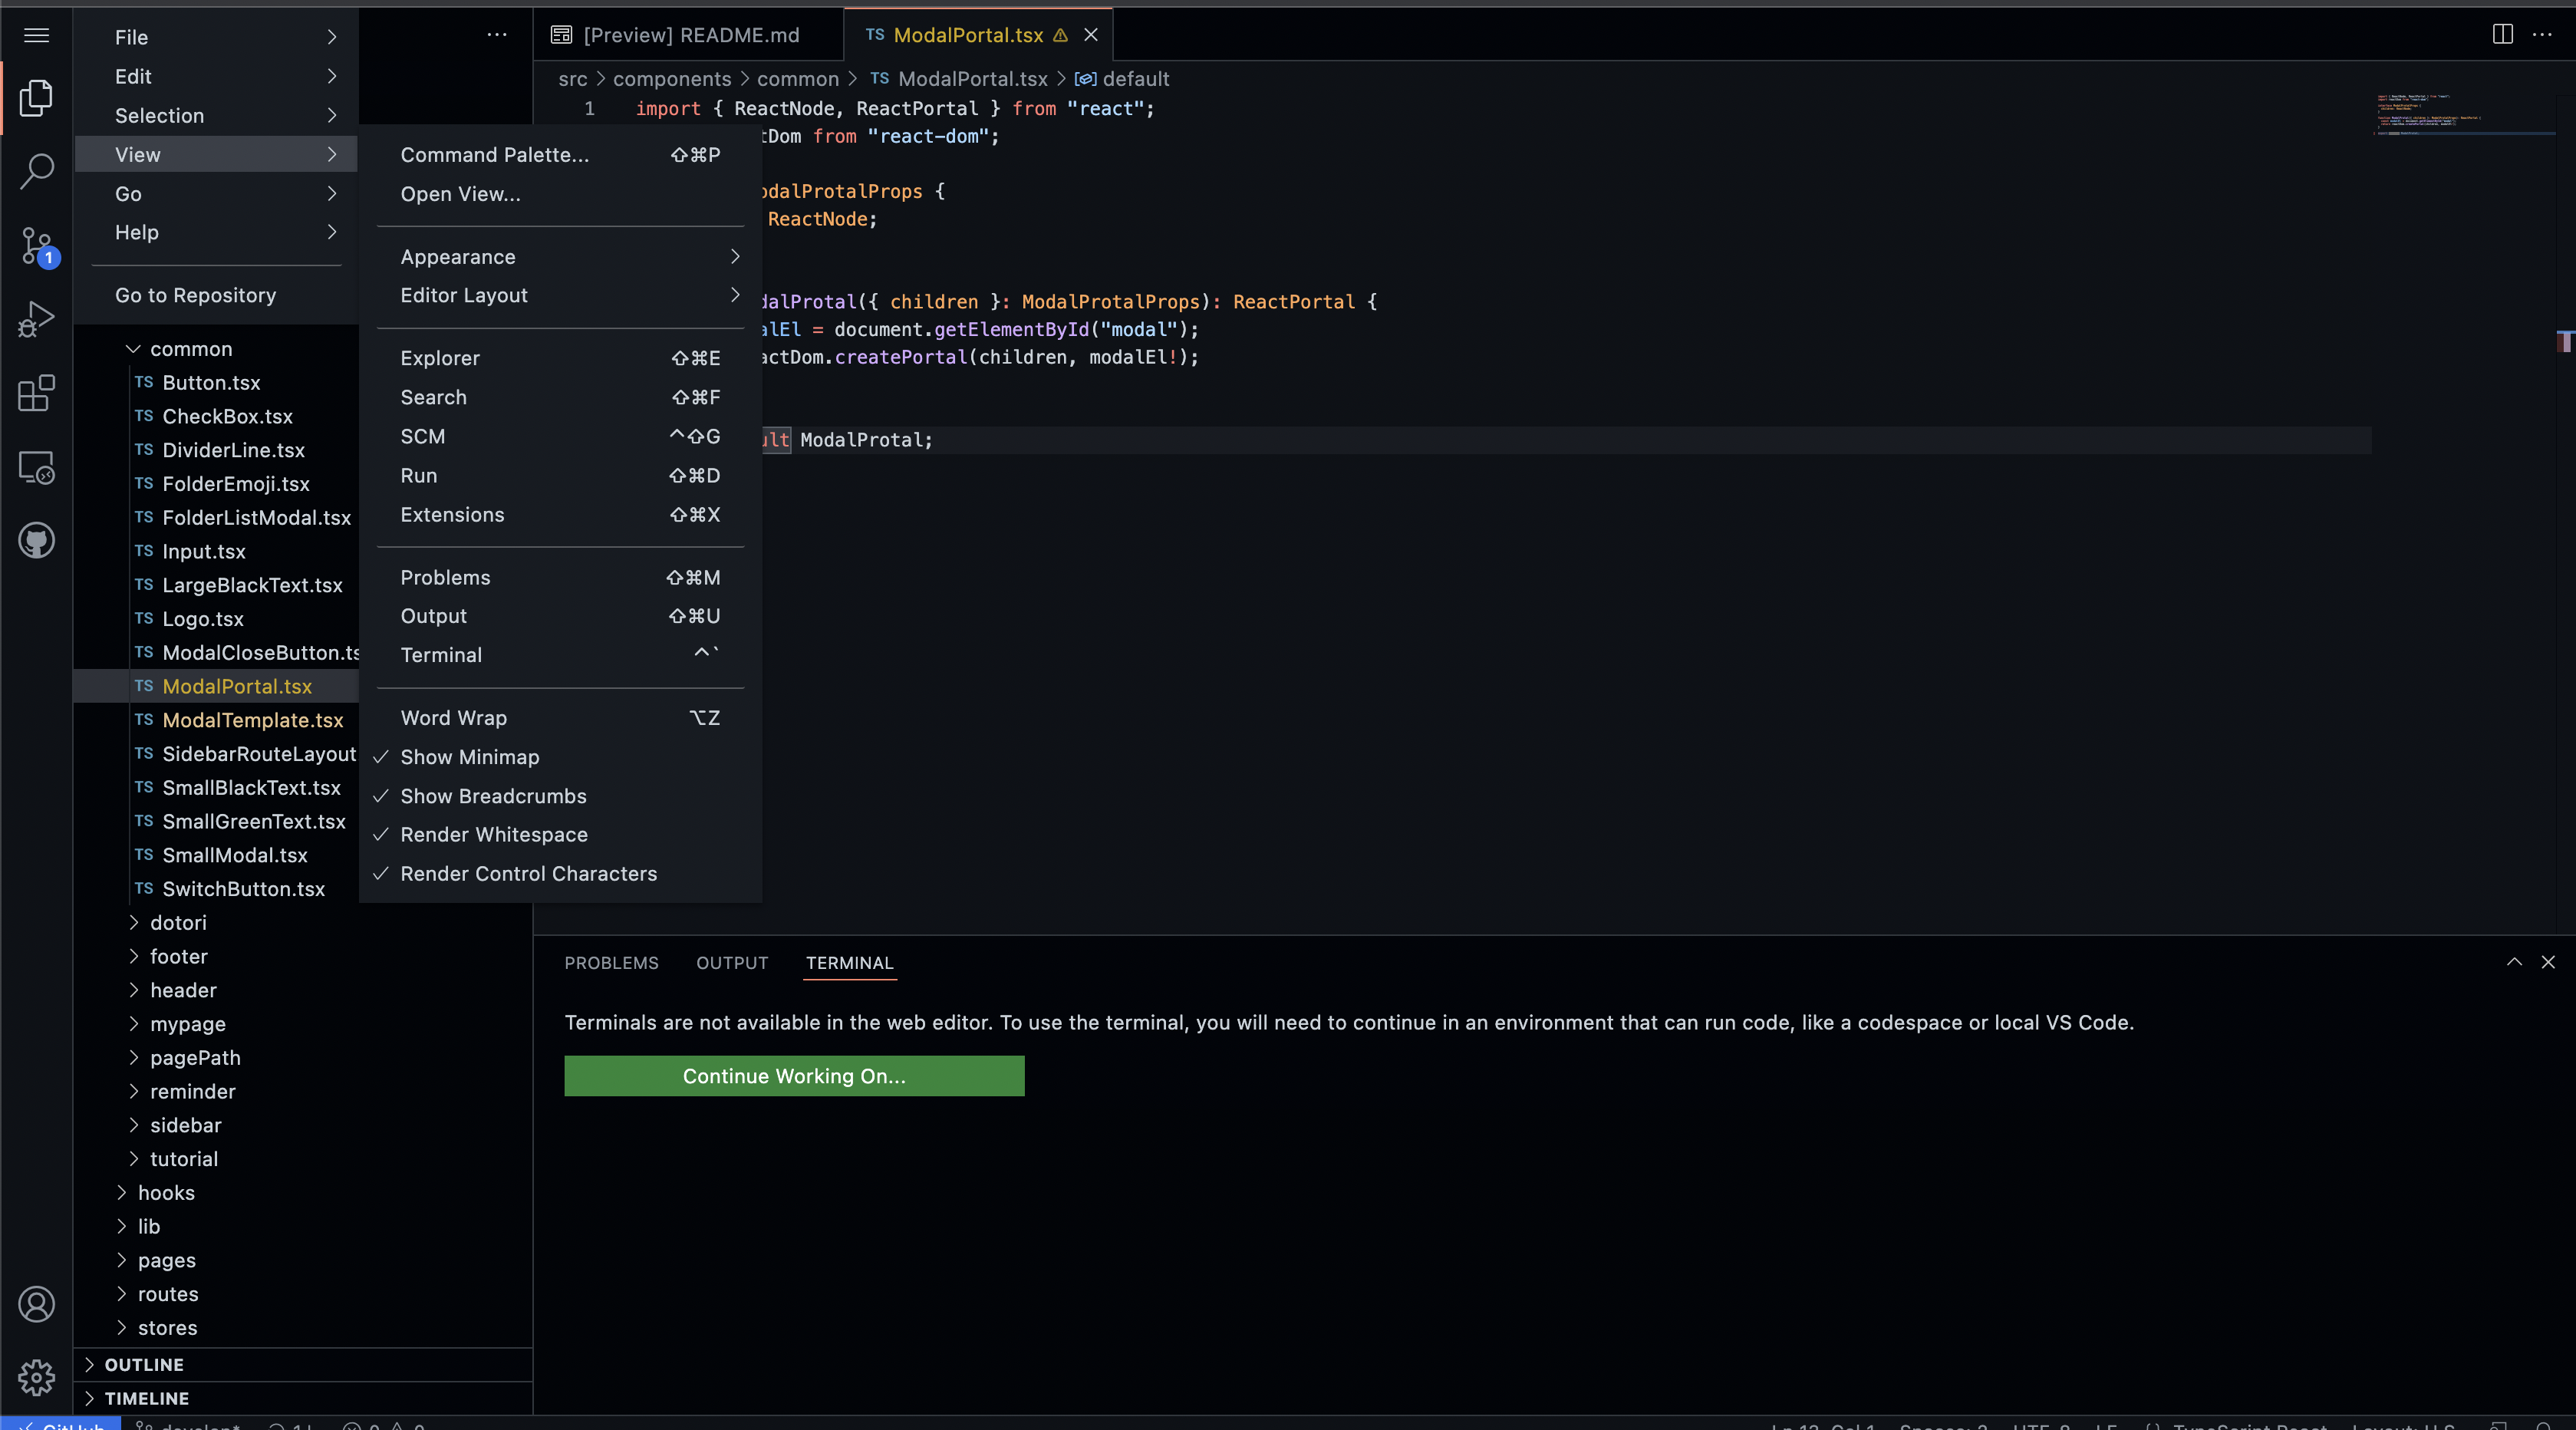
Task: Click the split editor right icon
Action: [2502, 35]
